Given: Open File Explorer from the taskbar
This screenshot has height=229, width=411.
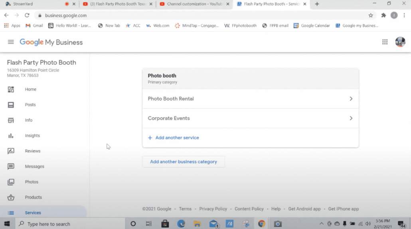Looking at the screenshot, I should tap(197, 224).
